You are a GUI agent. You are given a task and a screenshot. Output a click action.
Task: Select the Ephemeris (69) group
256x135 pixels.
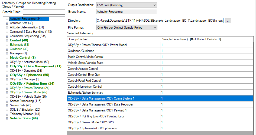(x=20, y=45)
